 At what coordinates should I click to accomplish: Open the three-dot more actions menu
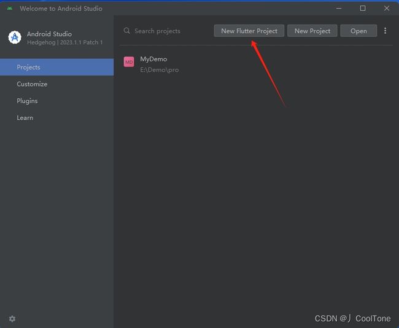pos(385,31)
